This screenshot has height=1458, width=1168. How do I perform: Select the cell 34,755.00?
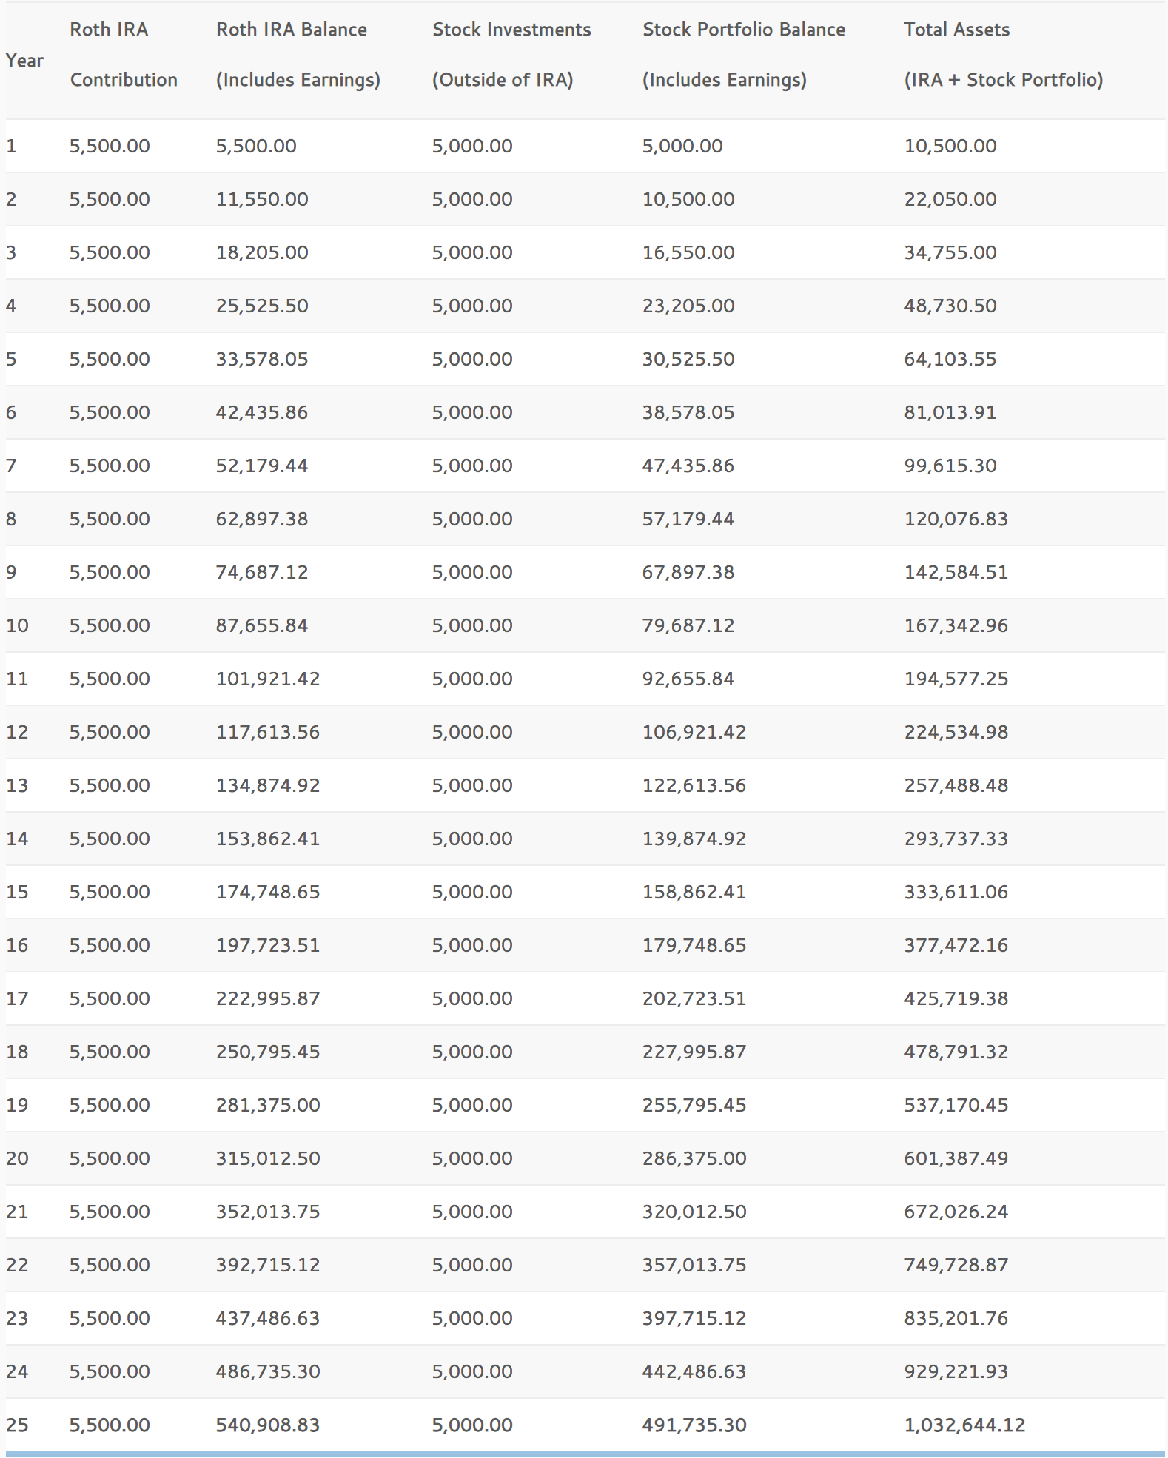[950, 252]
